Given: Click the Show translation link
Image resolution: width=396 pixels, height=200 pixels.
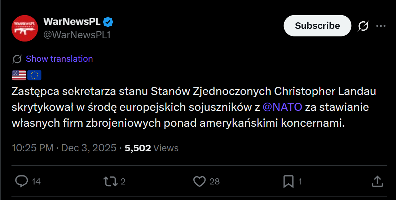Looking at the screenshot, I should pyautogui.click(x=60, y=59).
